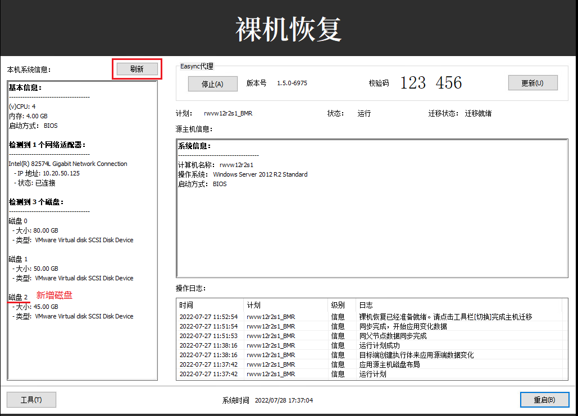This screenshot has height=416, width=578.
Task: Click the 磁盘 2 entry in system info
Action: click(x=19, y=297)
